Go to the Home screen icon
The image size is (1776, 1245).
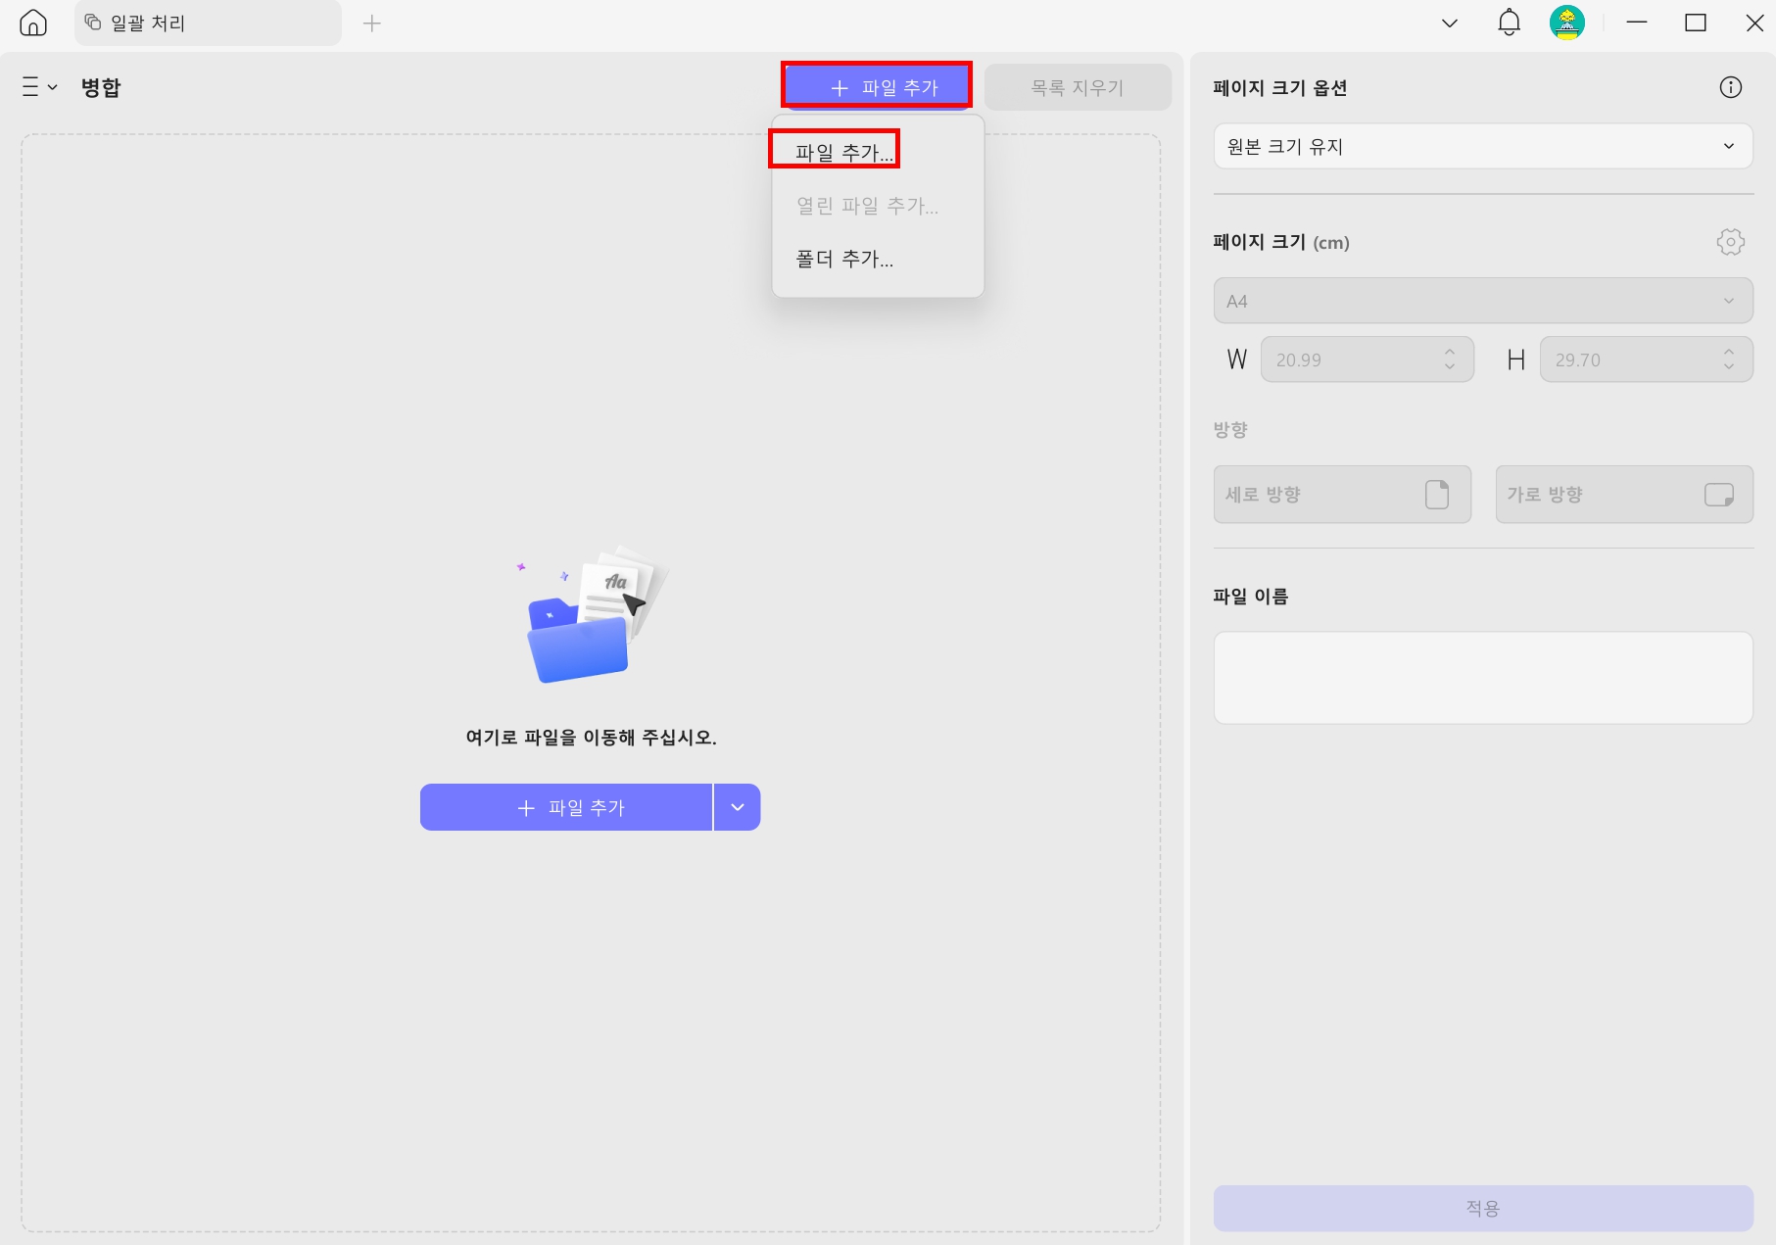coord(33,23)
